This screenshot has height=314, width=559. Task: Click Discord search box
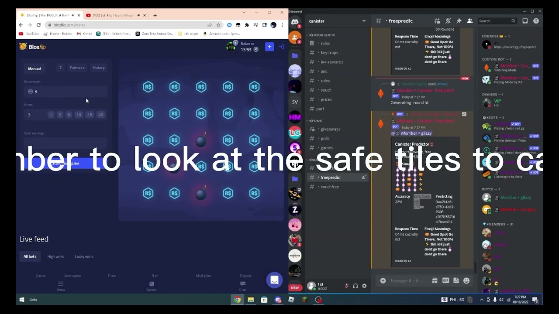[497, 21]
